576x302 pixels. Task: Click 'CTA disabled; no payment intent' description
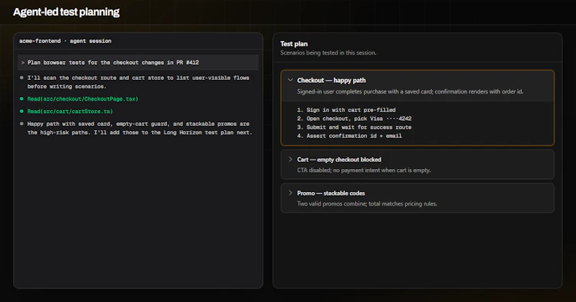(x=364, y=170)
